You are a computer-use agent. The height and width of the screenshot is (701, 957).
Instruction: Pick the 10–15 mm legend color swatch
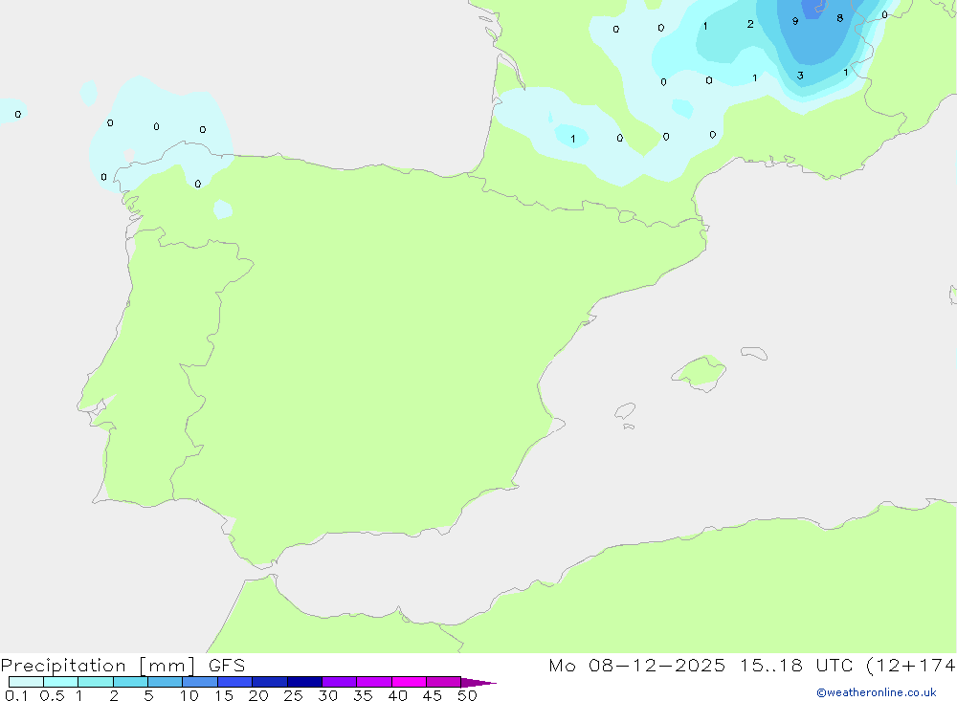[x=200, y=682]
